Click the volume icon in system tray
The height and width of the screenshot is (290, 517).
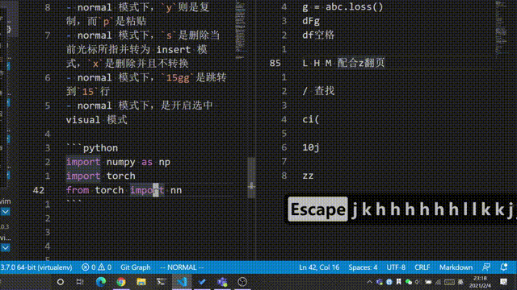point(418,282)
